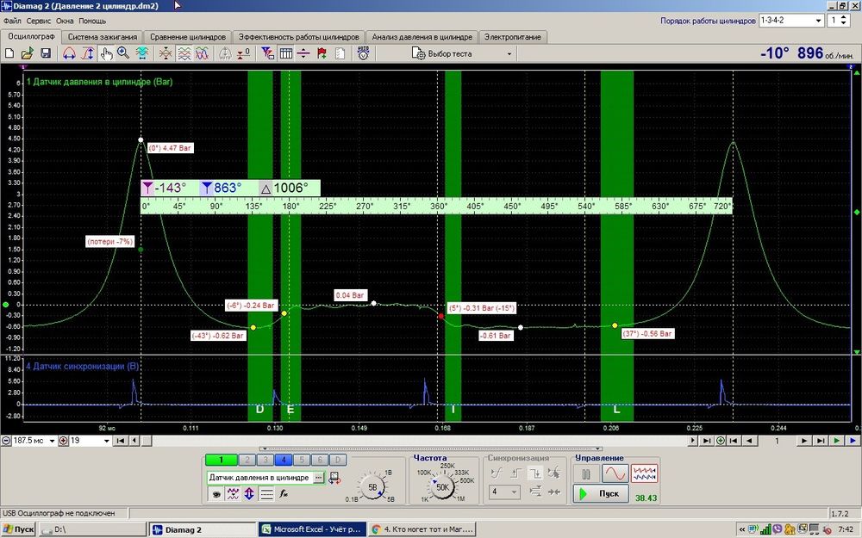Toggle channel 1 green button

click(220, 460)
